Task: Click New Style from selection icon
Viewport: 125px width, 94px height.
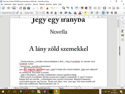Action: pyautogui.click(x=21, y=13)
